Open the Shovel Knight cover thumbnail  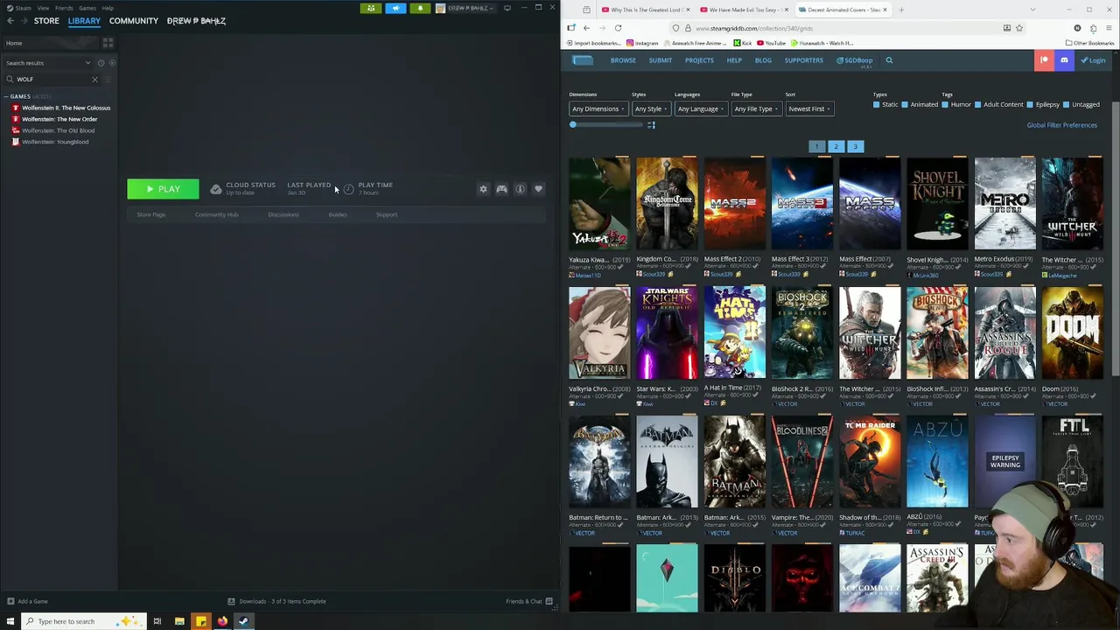(937, 204)
